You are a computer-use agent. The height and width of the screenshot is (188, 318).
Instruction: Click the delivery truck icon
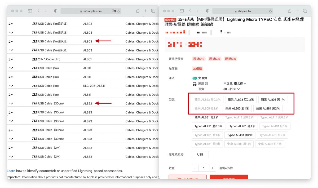point(195,84)
